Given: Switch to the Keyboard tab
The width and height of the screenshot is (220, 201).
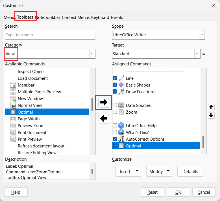Looking at the screenshot, I should (100, 17).
